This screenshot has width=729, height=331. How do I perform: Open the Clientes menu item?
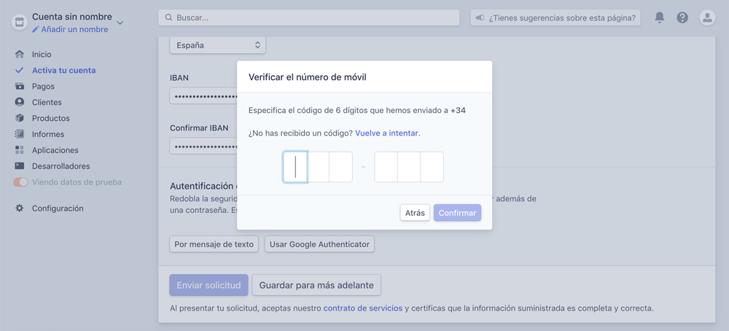pyautogui.click(x=47, y=102)
